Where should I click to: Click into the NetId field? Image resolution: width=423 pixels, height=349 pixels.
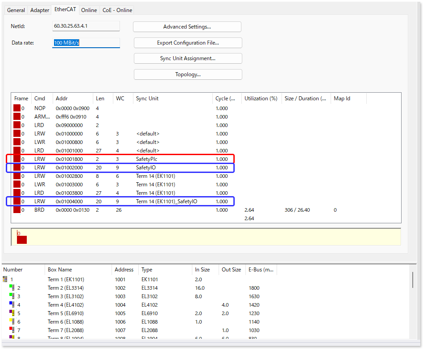[86, 26]
